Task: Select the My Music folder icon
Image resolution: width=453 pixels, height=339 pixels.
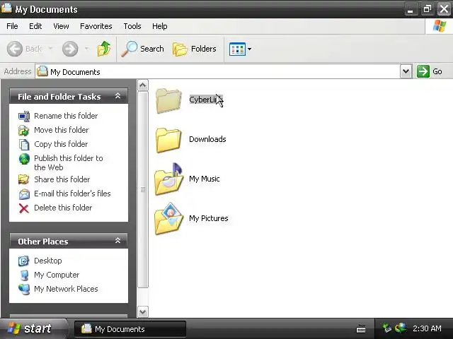Action: (x=169, y=179)
